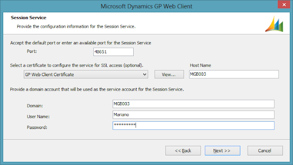Expand the SSL certificate dropdown arrow
Image resolution: width=293 pixels, height=165 pixels.
pos(145,74)
